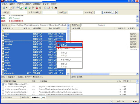Click the parent folder '..' icon

pos(3,31)
